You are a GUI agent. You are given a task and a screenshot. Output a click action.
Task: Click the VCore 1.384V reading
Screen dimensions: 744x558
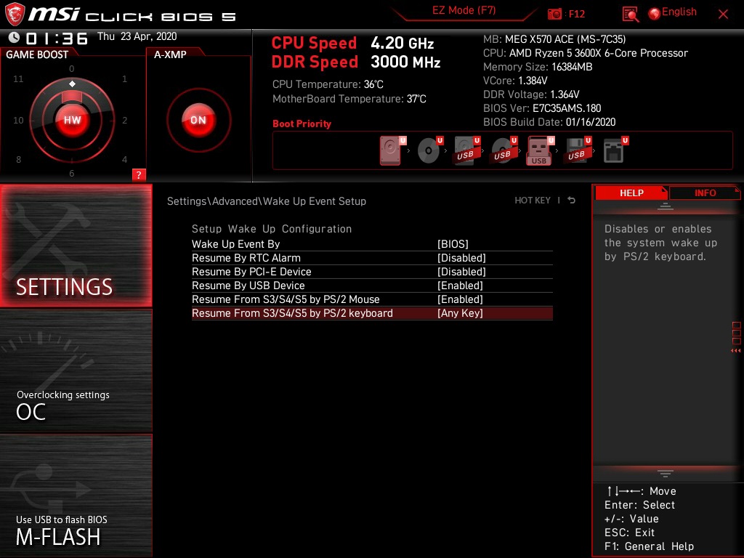point(515,81)
